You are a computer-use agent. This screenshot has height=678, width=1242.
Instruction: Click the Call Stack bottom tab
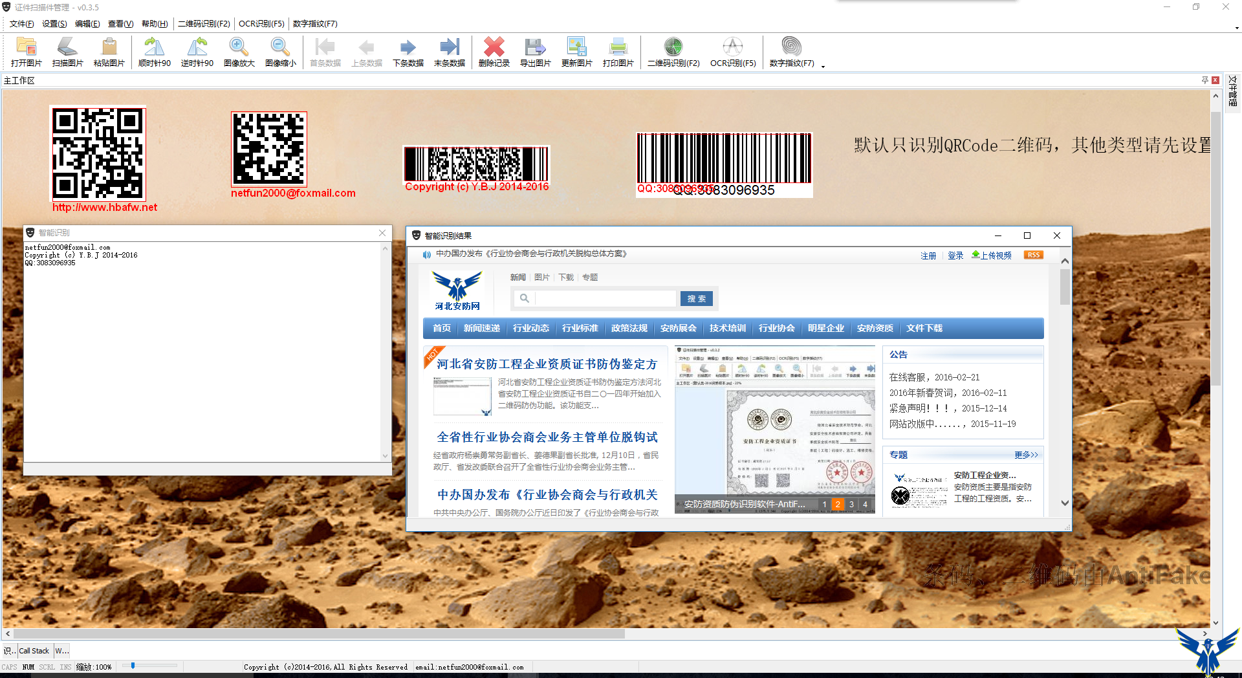(34, 651)
